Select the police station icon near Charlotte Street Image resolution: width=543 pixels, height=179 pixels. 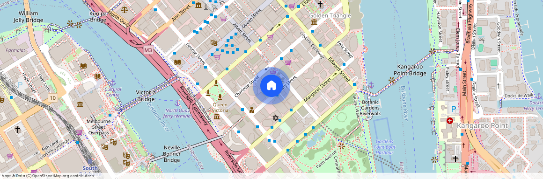pos(252,110)
